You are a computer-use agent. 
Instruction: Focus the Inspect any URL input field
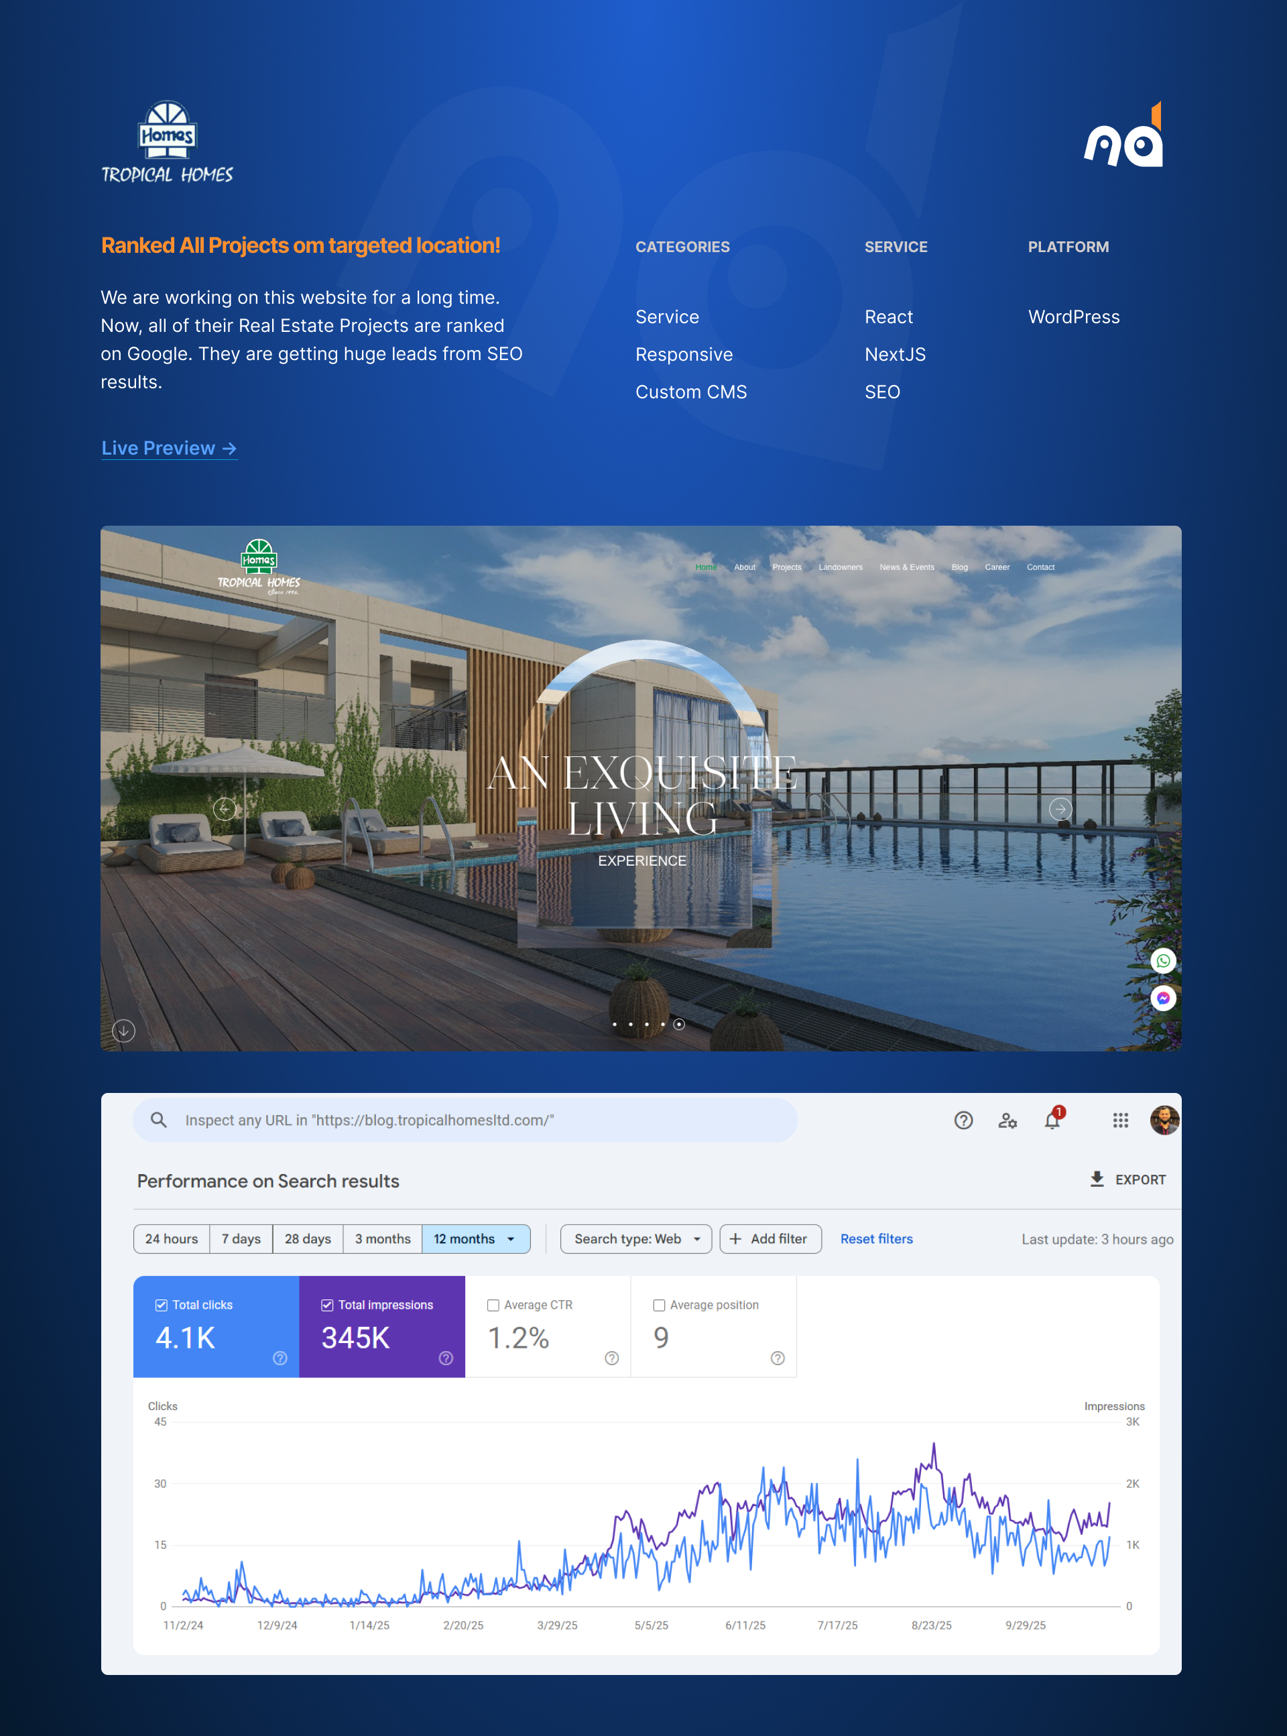tap(465, 1120)
